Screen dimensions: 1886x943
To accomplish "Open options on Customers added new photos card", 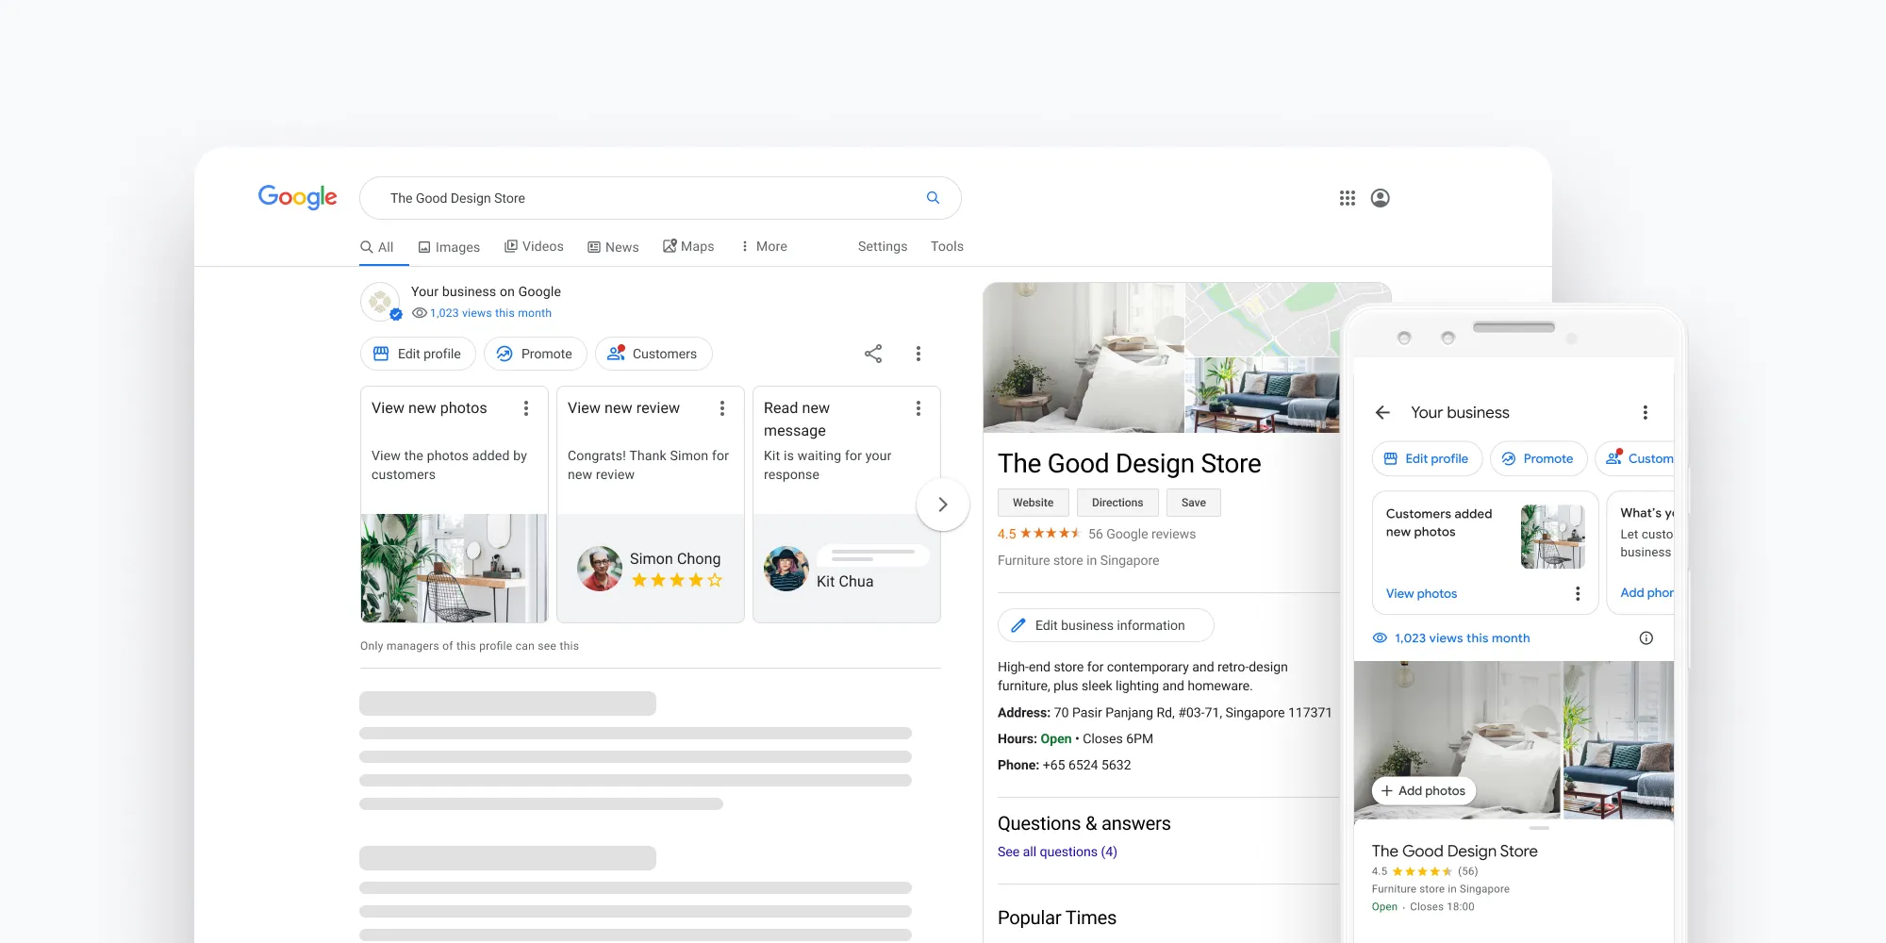I will (1577, 593).
